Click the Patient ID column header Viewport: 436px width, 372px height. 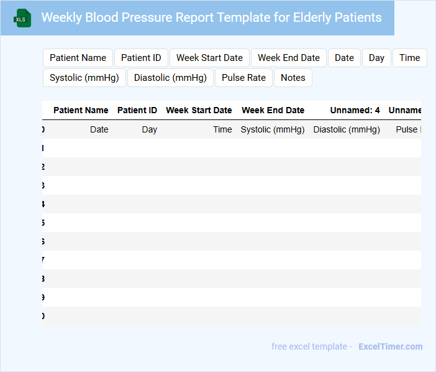click(x=137, y=110)
